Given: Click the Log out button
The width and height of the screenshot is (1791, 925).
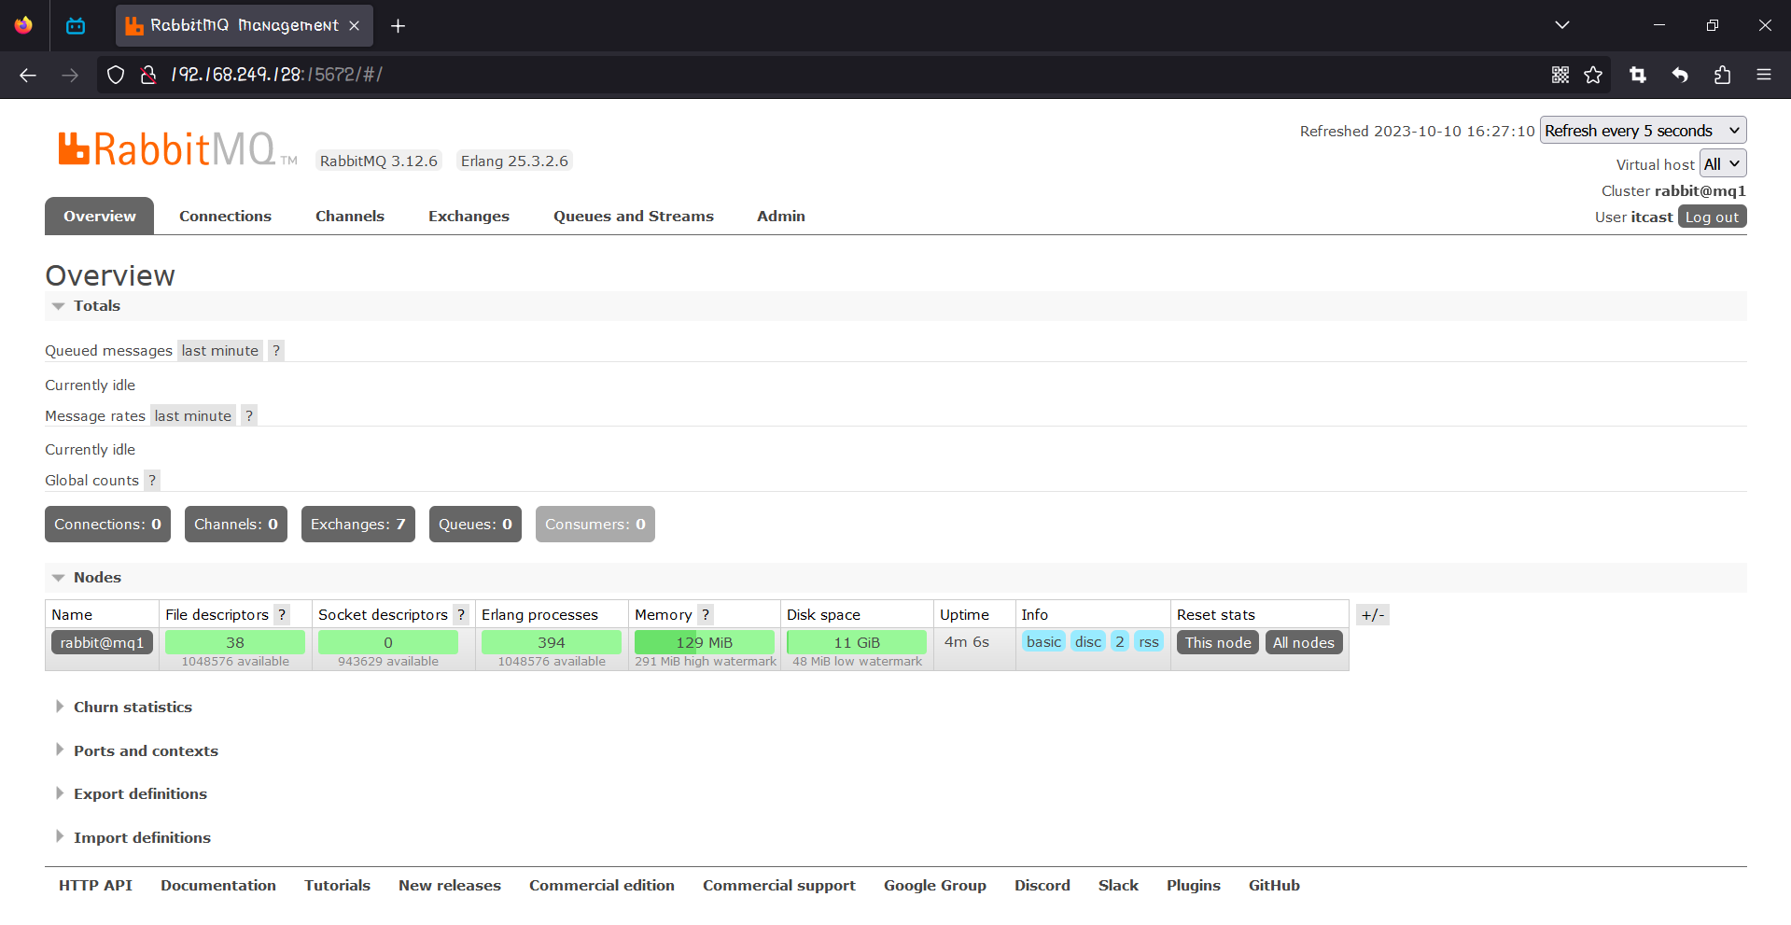Looking at the screenshot, I should (1712, 217).
